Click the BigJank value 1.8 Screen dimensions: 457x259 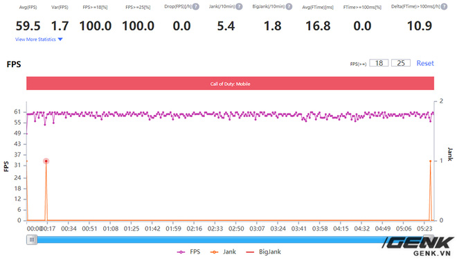pyautogui.click(x=273, y=26)
